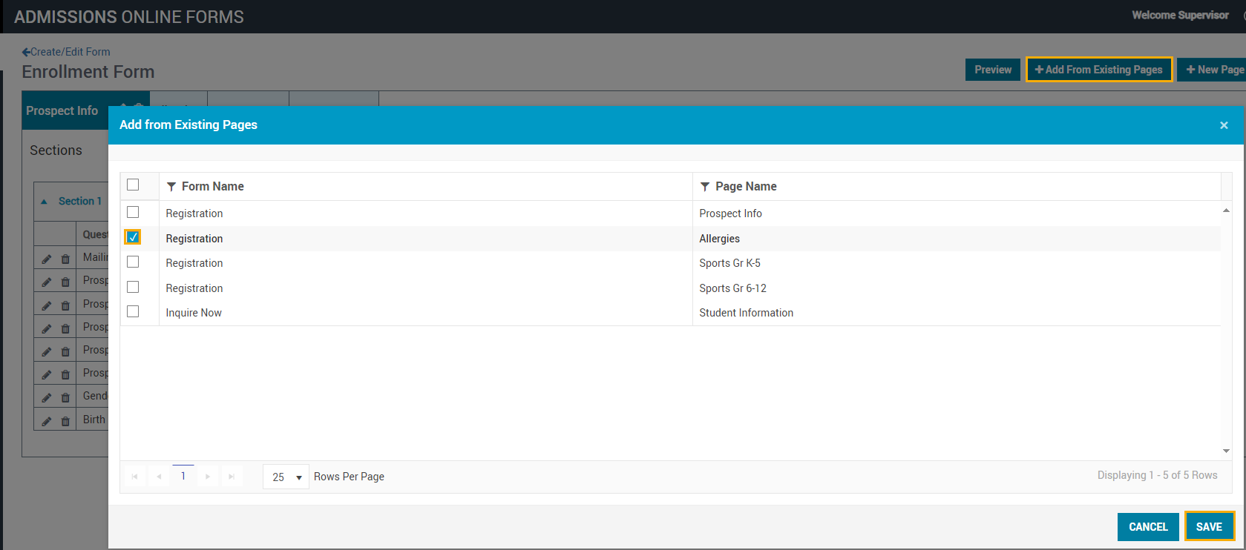The width and height of the screenshot is (1246, 550).
Task: Tick the select-all checkbox in the header
Action: coord(133,185)
